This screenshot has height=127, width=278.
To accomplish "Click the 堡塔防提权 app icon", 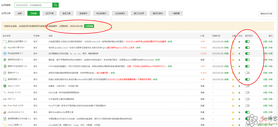I will (x=5, y=79).
